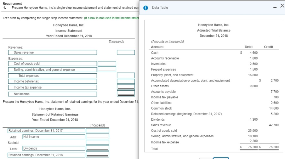Click Income tax payable value 700

(x=276, y=97)
